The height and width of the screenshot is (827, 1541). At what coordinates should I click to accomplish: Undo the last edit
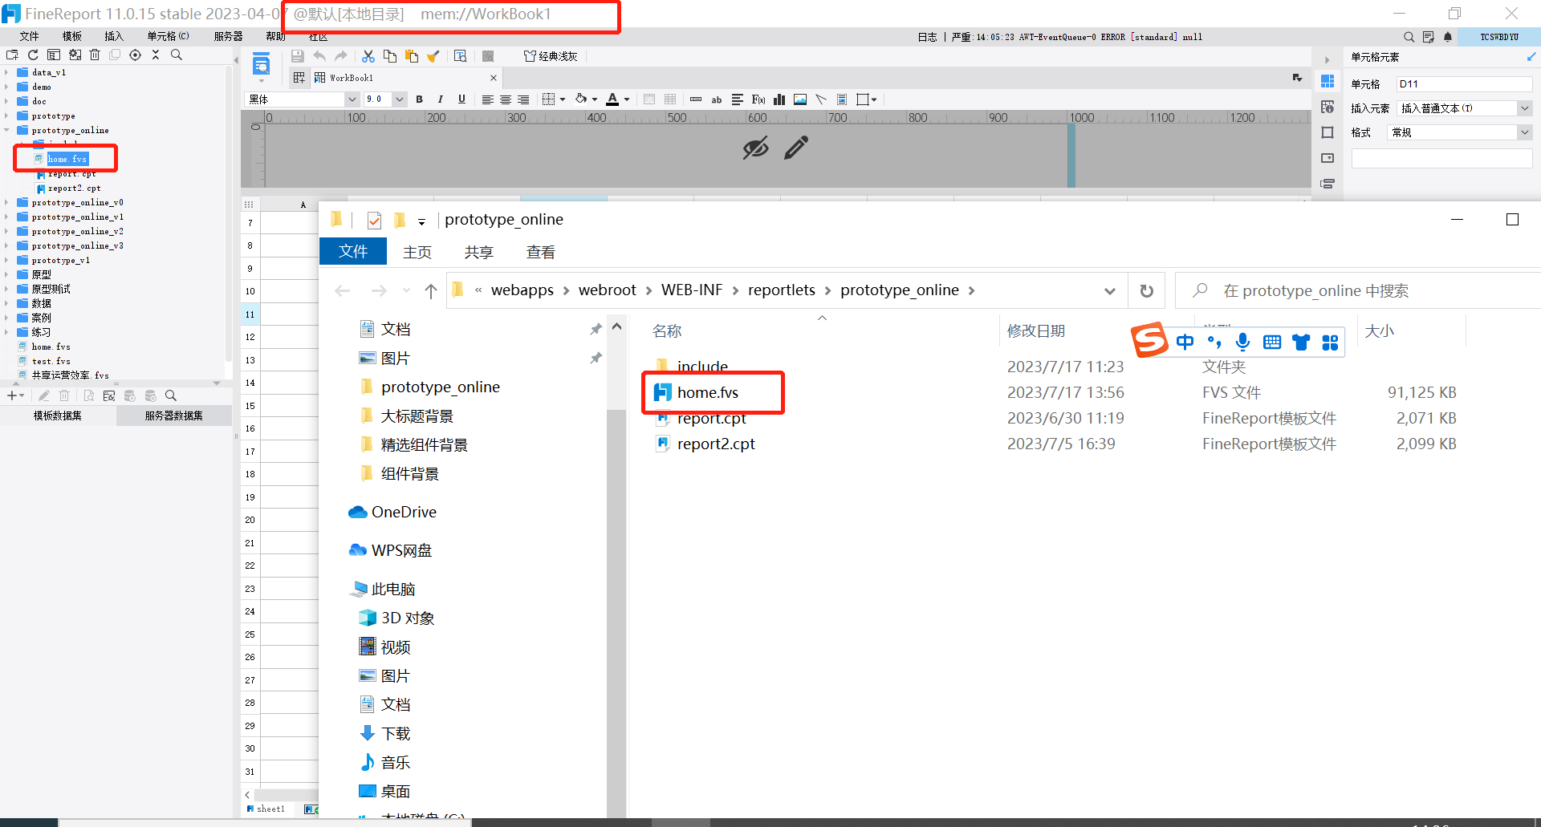(x=319, y=56)
